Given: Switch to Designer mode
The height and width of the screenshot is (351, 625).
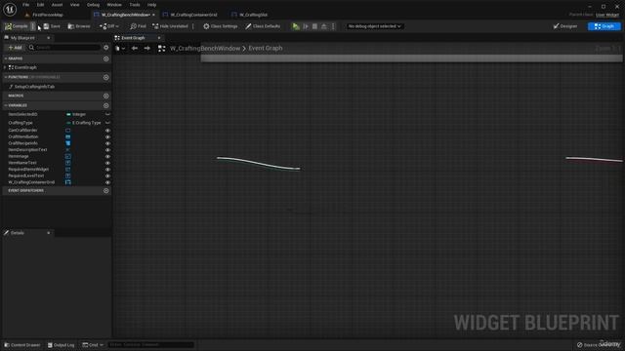Looking at the screenshot, I should click(x=565, y=26).
